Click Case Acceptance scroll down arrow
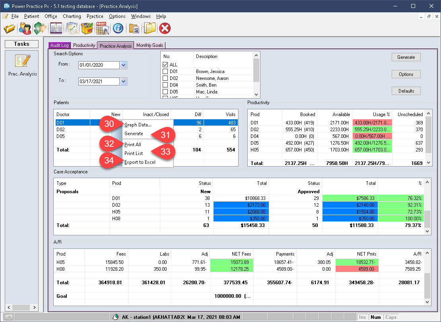 (x=427, y=231)
